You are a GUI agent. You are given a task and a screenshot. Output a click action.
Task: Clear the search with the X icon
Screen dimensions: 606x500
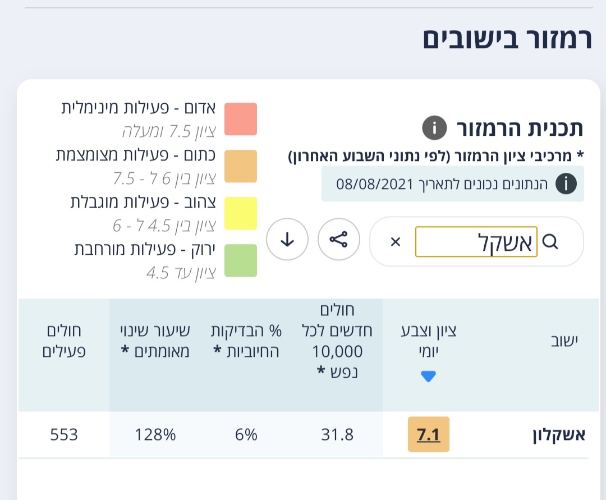[396, 242]
